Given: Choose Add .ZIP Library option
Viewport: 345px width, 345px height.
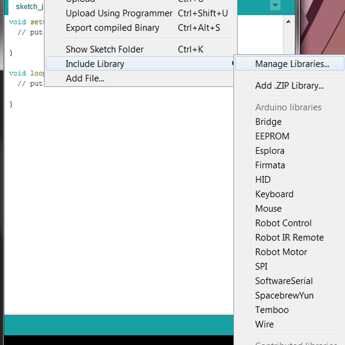Looking at the screenshot, I should (290, 85).
